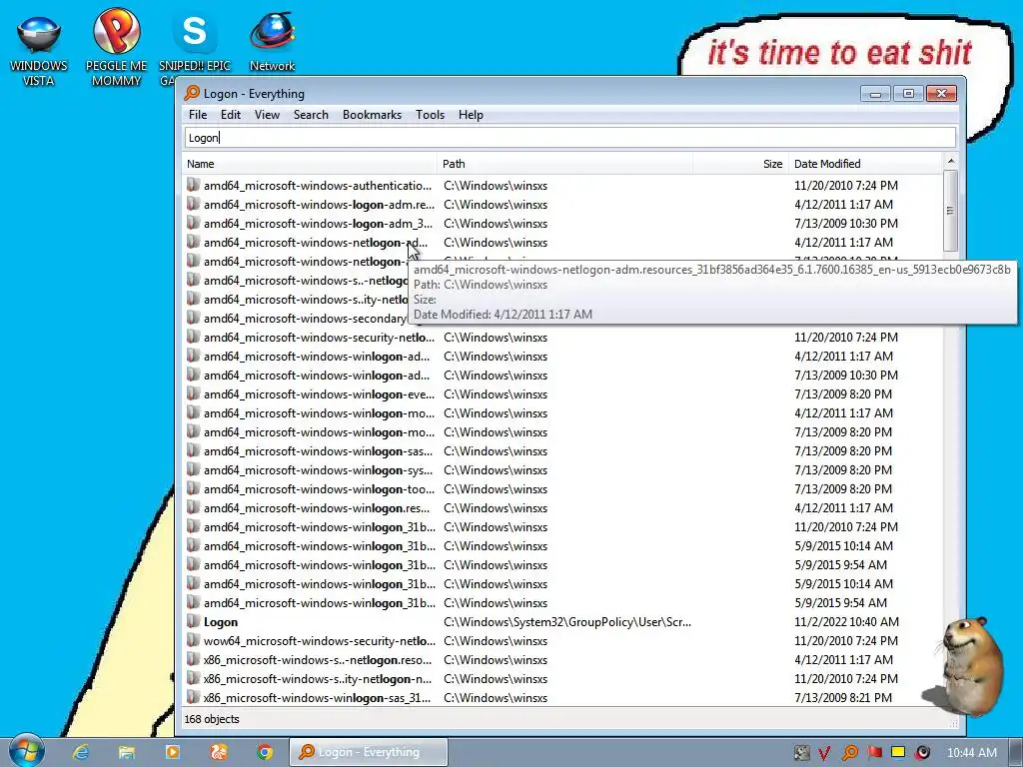Open Windows Media Player from the taskbar

[172, 752]
